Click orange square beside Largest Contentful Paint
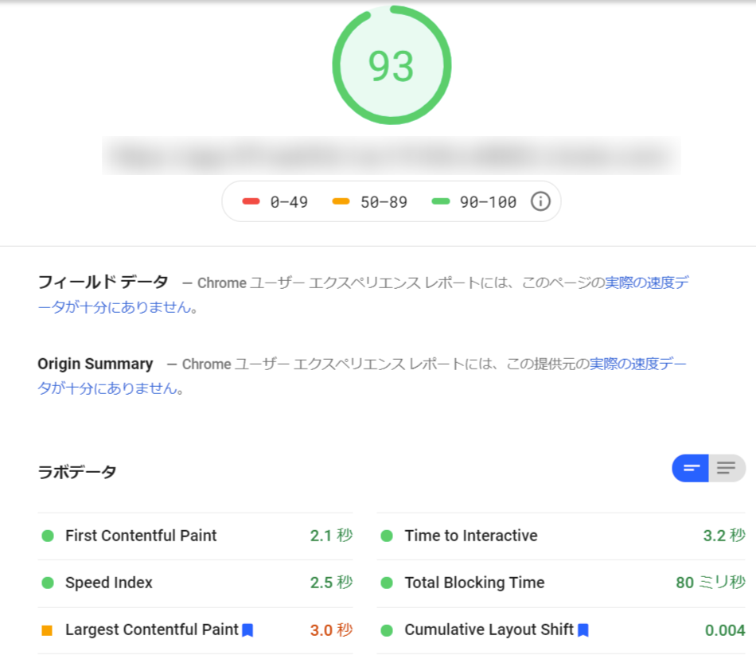 tap(47, 630)
